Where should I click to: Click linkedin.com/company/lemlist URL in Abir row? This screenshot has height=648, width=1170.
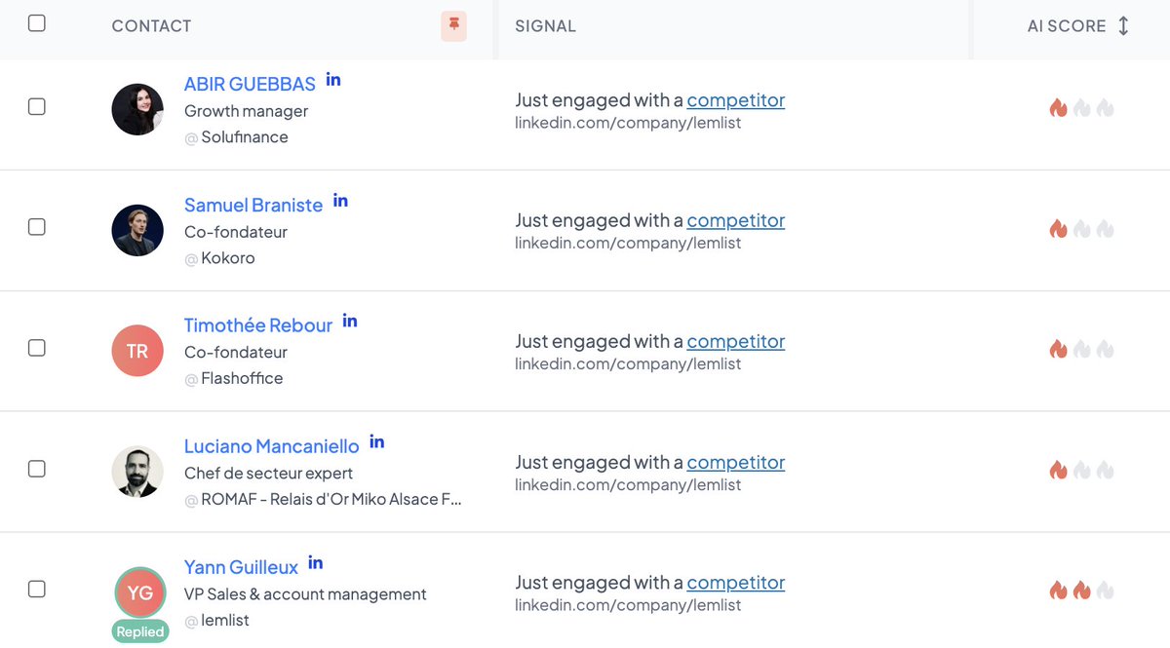(628, 123)
